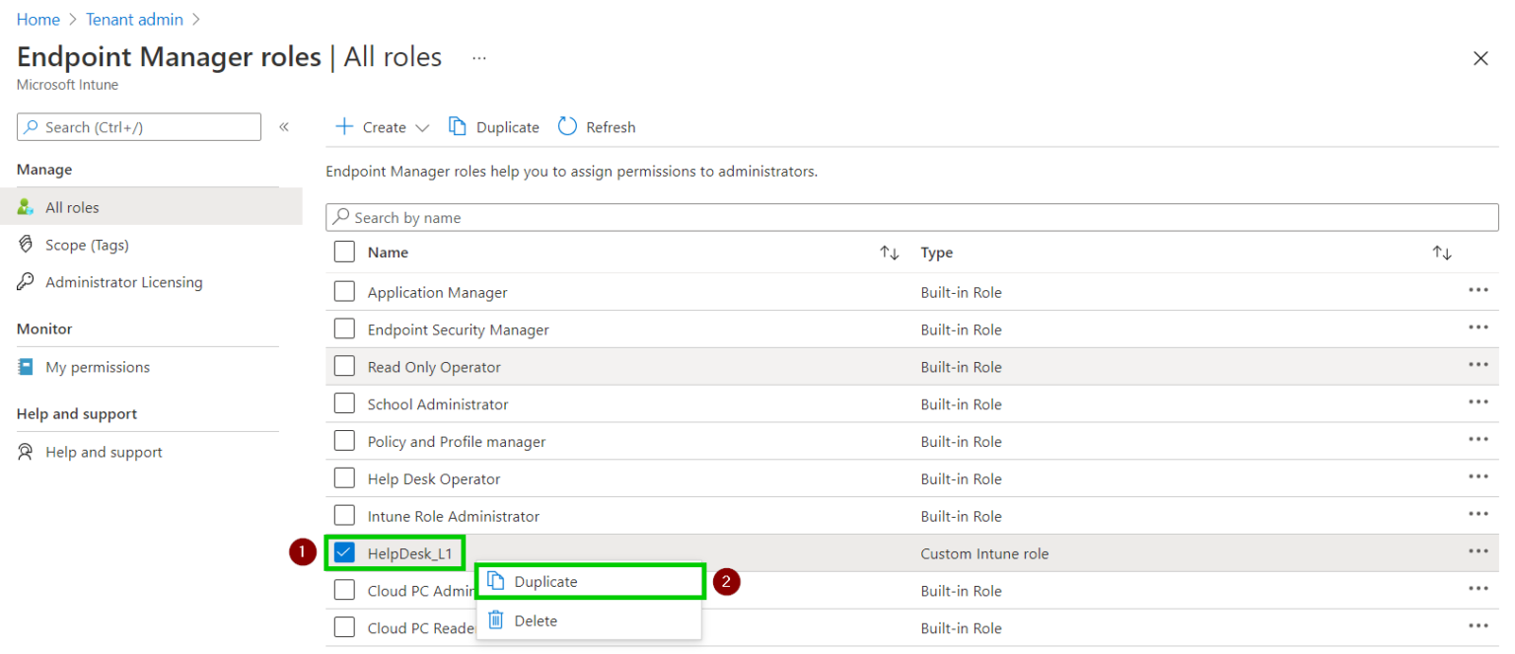Collapse the sidebar with double-chevron icon
This screenshot has width=1515, height=654.
[284, 126]
